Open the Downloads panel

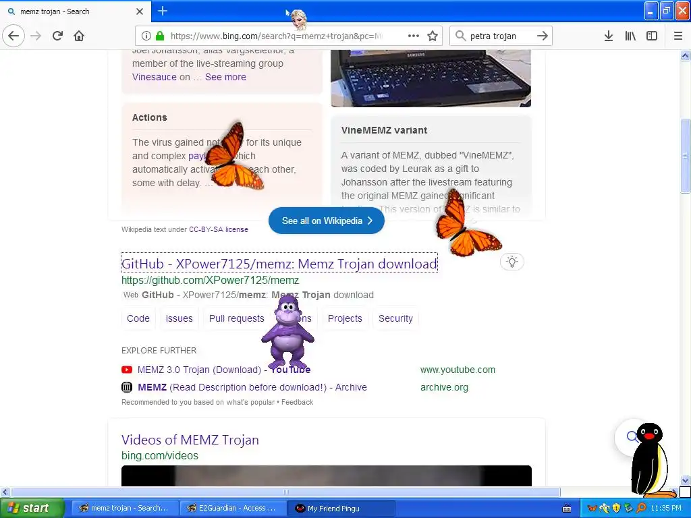tap(609, 36)
